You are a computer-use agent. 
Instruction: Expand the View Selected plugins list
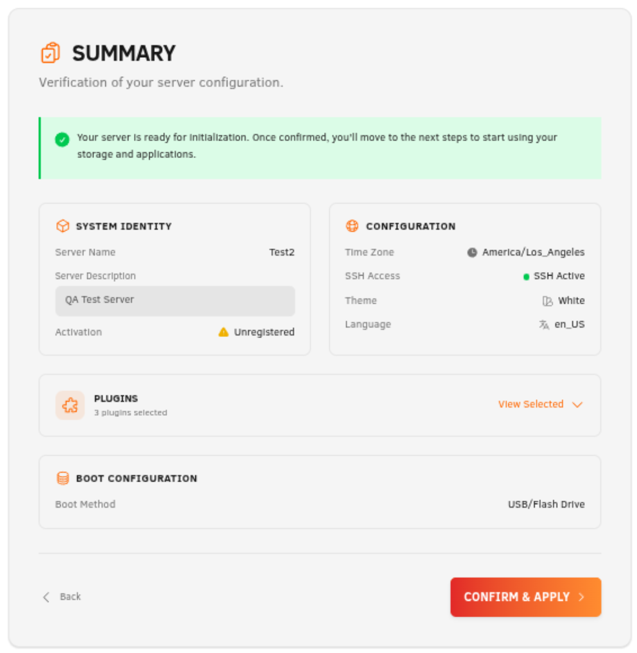pos(531,404)
